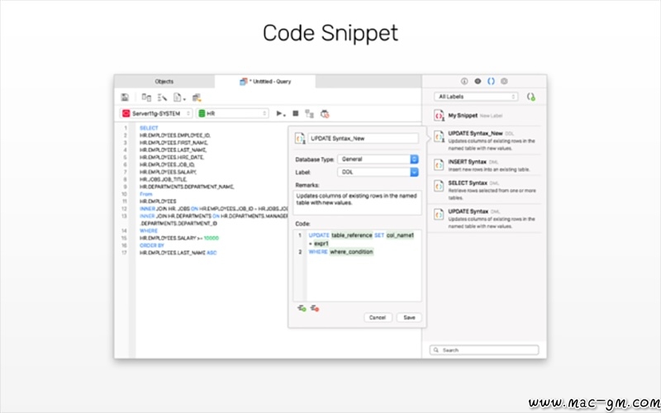Viewport: 661px width, 413px height.
Task: Add placeholder with the green code icon
Action: tap(302, 307)
